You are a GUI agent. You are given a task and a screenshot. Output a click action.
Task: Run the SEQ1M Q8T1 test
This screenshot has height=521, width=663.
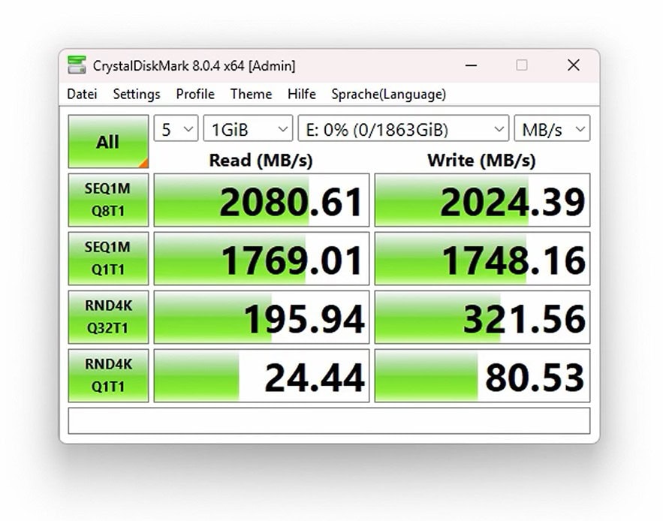pos(108,200)
